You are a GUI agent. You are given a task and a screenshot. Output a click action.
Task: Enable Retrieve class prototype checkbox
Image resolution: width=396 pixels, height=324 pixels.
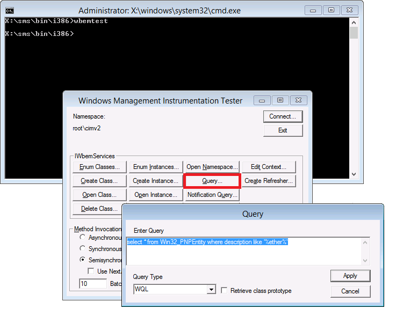[x=224, y=290]
